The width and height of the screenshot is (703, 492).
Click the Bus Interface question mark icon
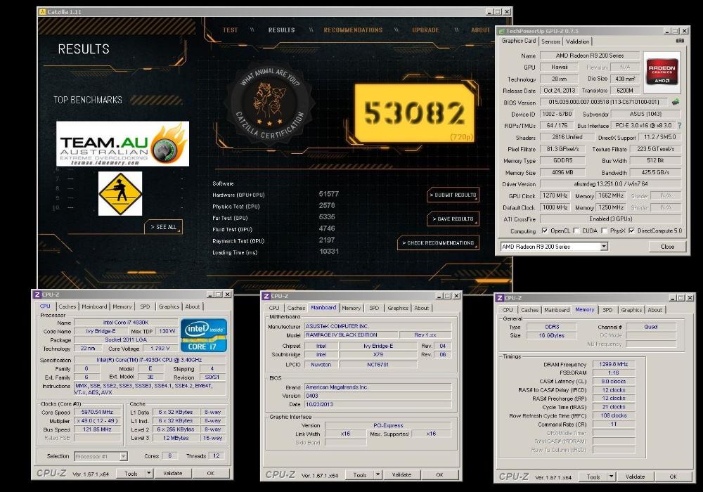(680, 126)
